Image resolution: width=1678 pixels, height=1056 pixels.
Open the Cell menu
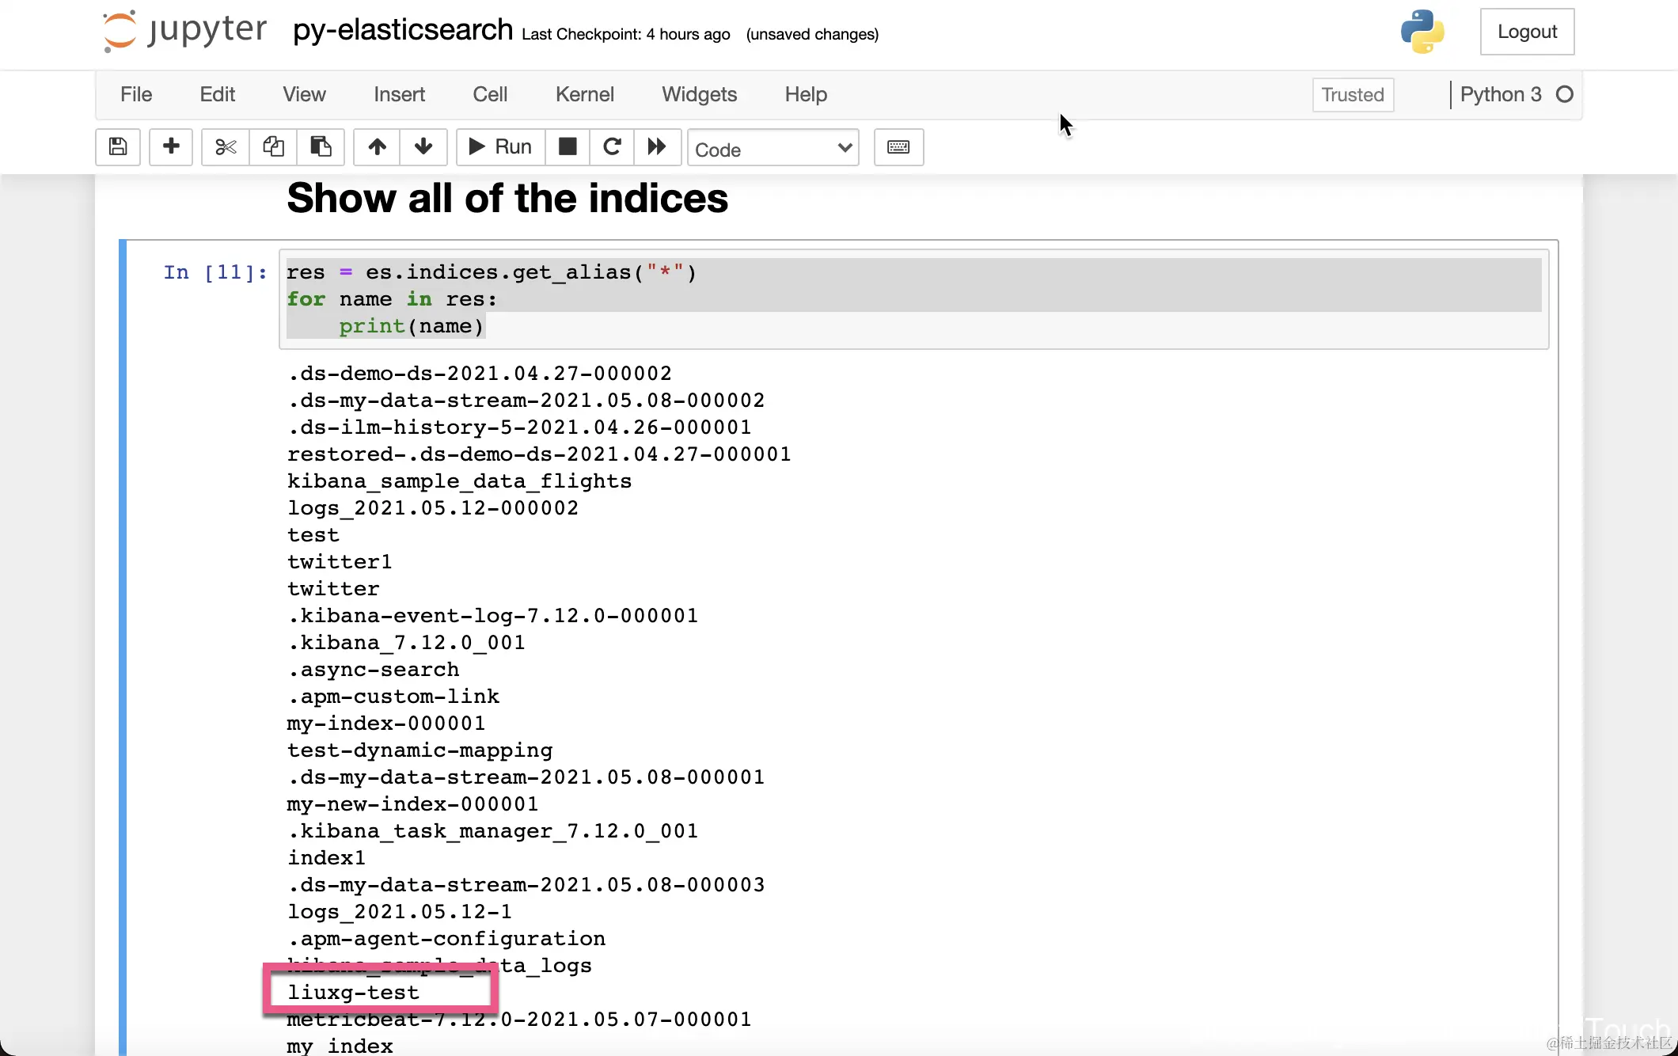(x=489, y=94)
